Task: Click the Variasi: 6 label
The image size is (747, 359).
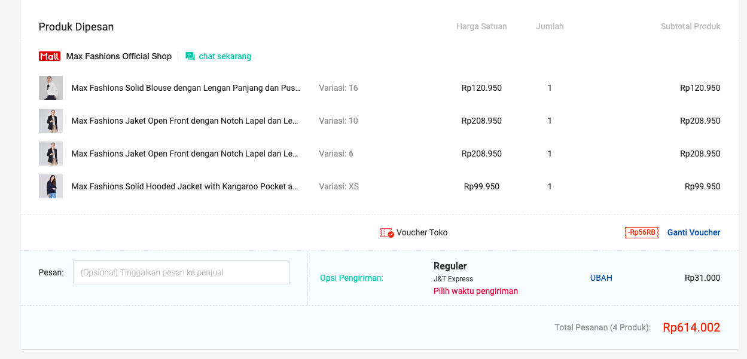Action: 336,154
